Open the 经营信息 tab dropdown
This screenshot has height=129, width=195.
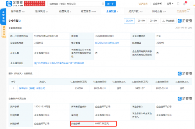(88, 11)
